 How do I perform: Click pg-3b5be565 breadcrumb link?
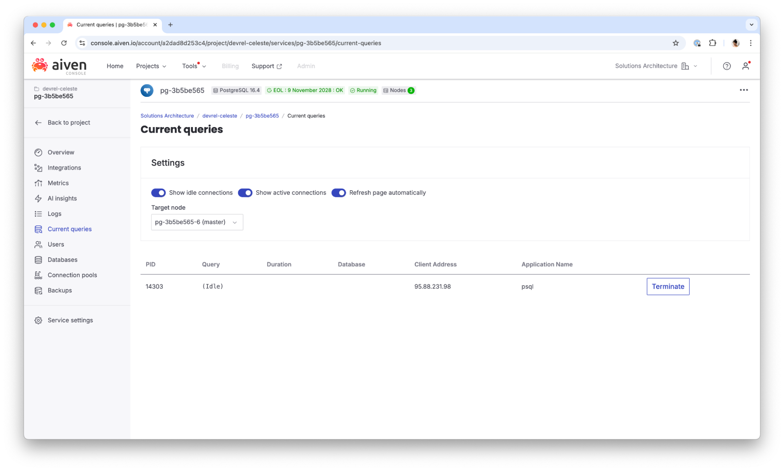[x=262, y=116]
